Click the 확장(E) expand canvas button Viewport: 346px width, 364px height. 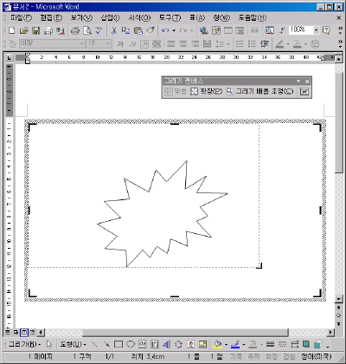(207, 92)
